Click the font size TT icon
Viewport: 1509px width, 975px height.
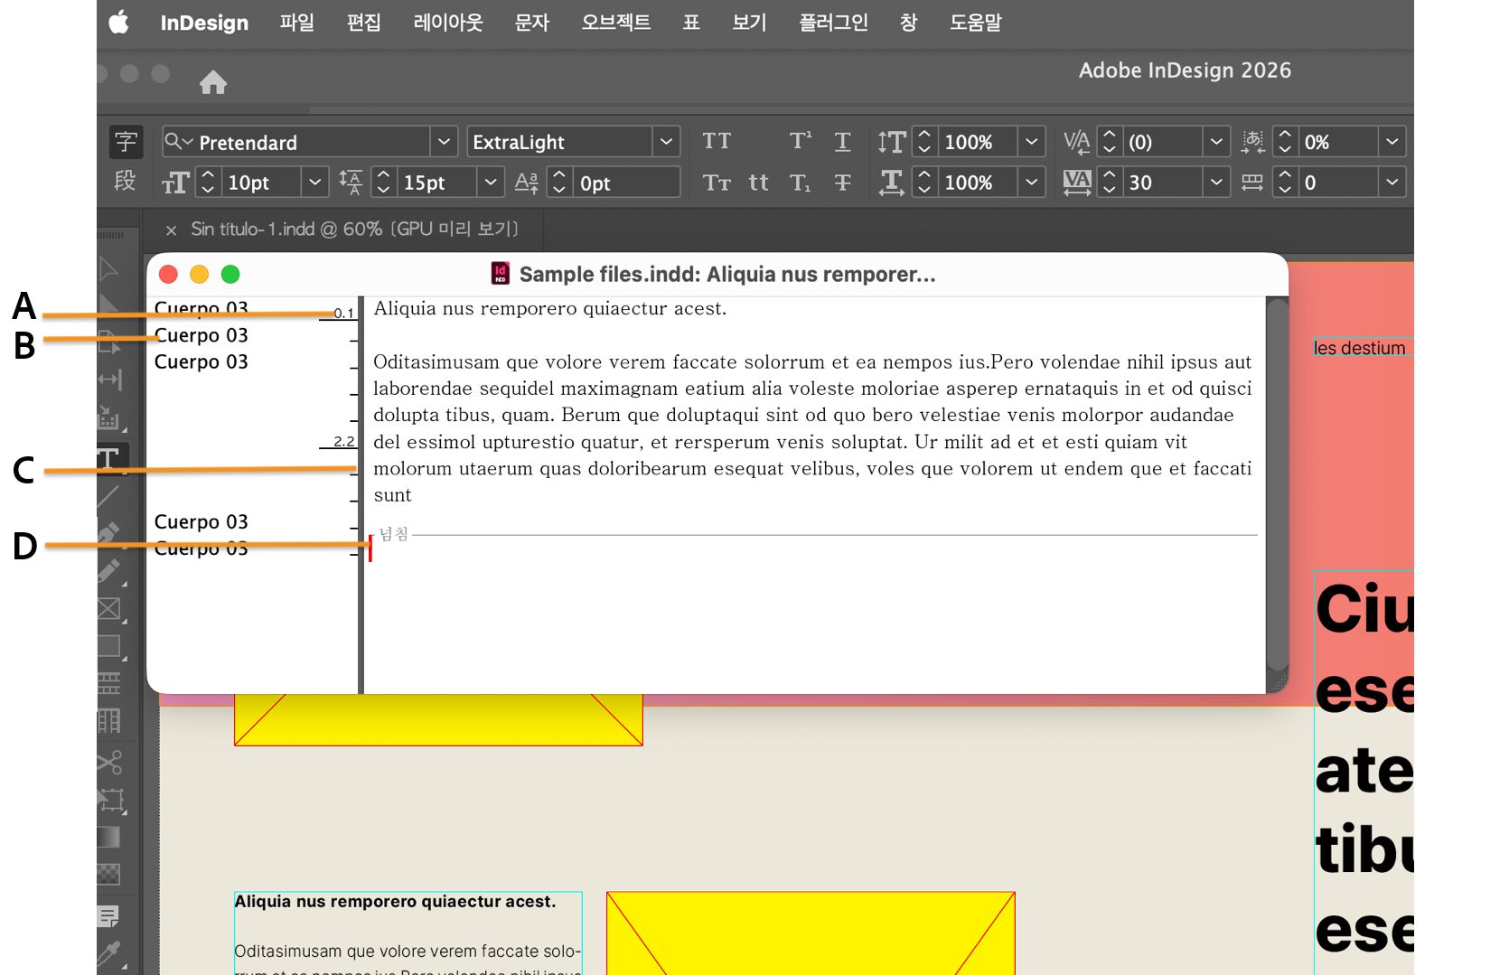175,183
